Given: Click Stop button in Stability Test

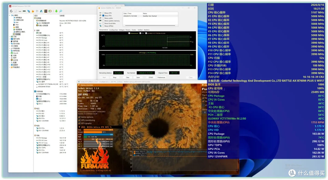Looking at the screenshot, I should pyautogui.click(x=114, y=77).
